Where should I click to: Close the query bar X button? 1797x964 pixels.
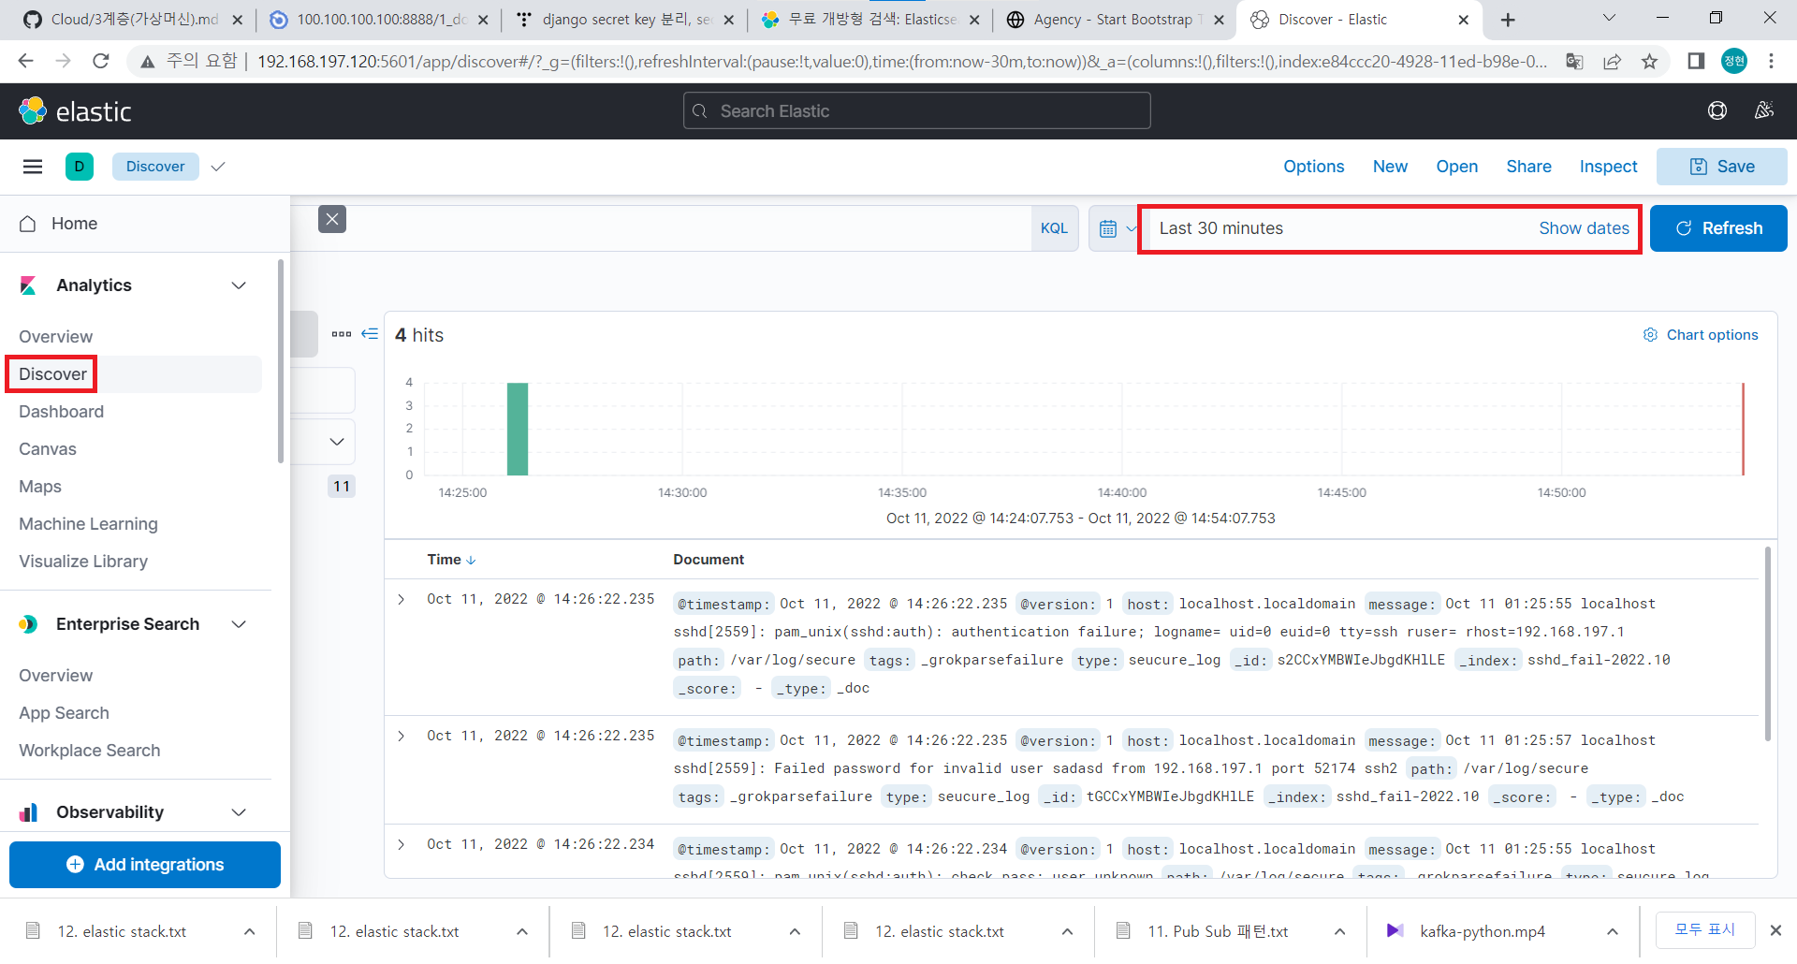click(332, 219)
